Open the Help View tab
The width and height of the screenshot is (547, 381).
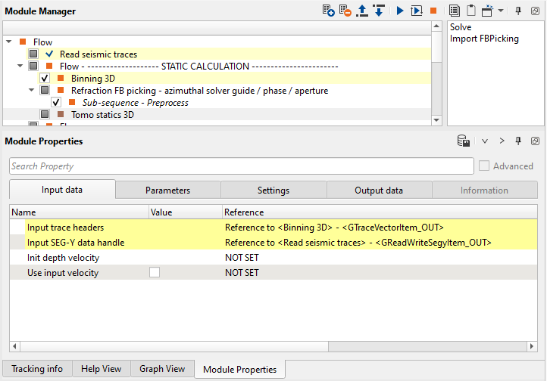(101, 370)
